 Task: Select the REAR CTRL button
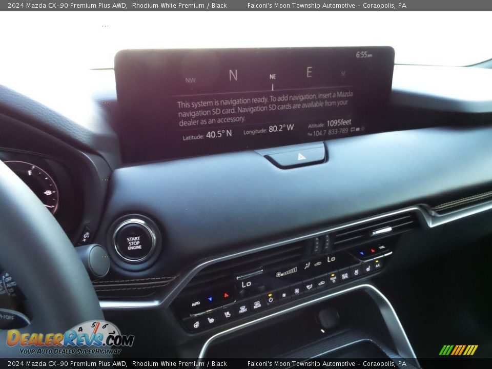(345, 276)
